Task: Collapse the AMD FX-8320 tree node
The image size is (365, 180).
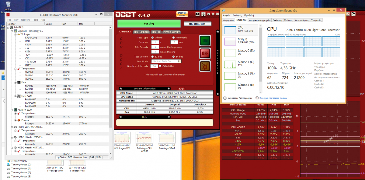Action: pos(12,110)
